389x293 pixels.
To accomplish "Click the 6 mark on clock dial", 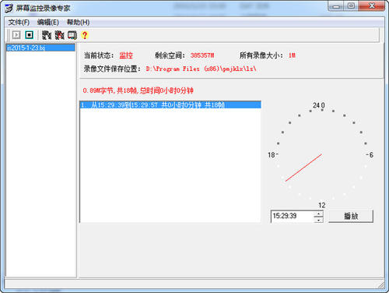I will pos(371,155).
